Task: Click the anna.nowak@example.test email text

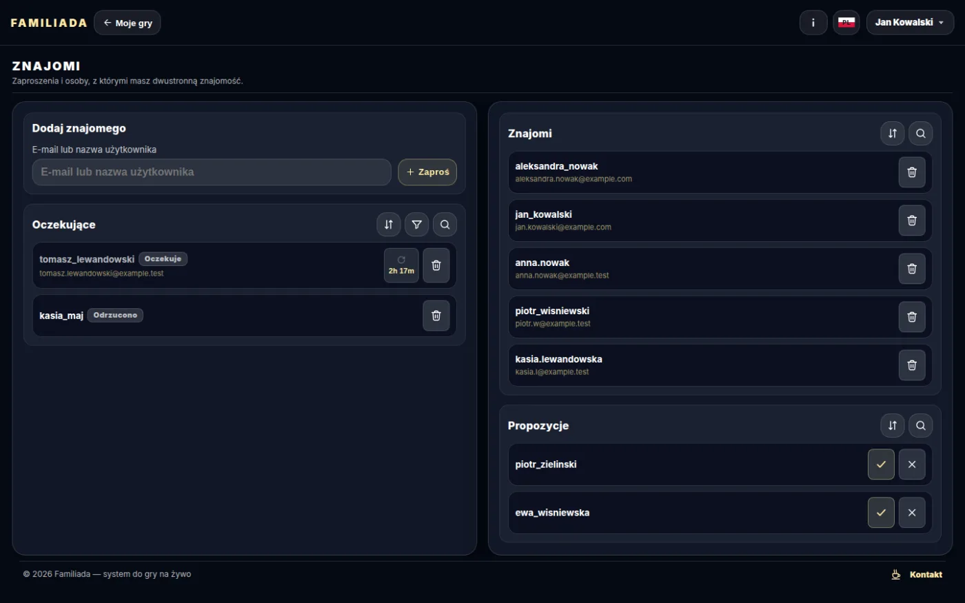Action: 562,276
